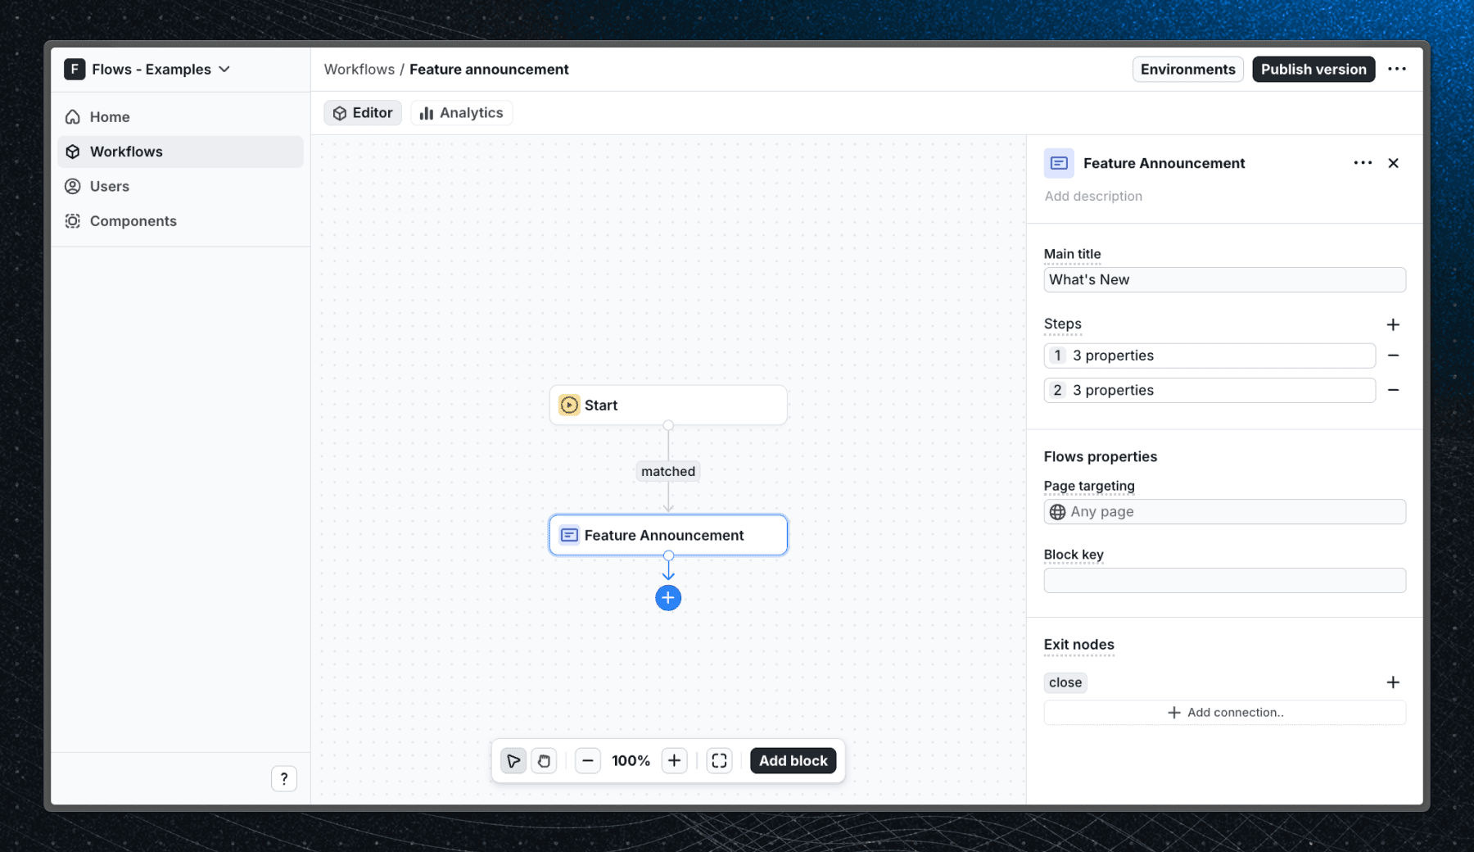Image resolution: width=1474 pixels, height=852 pixels.
Task: Open Workflows section in the sidebar
Action: pos(126,151)
